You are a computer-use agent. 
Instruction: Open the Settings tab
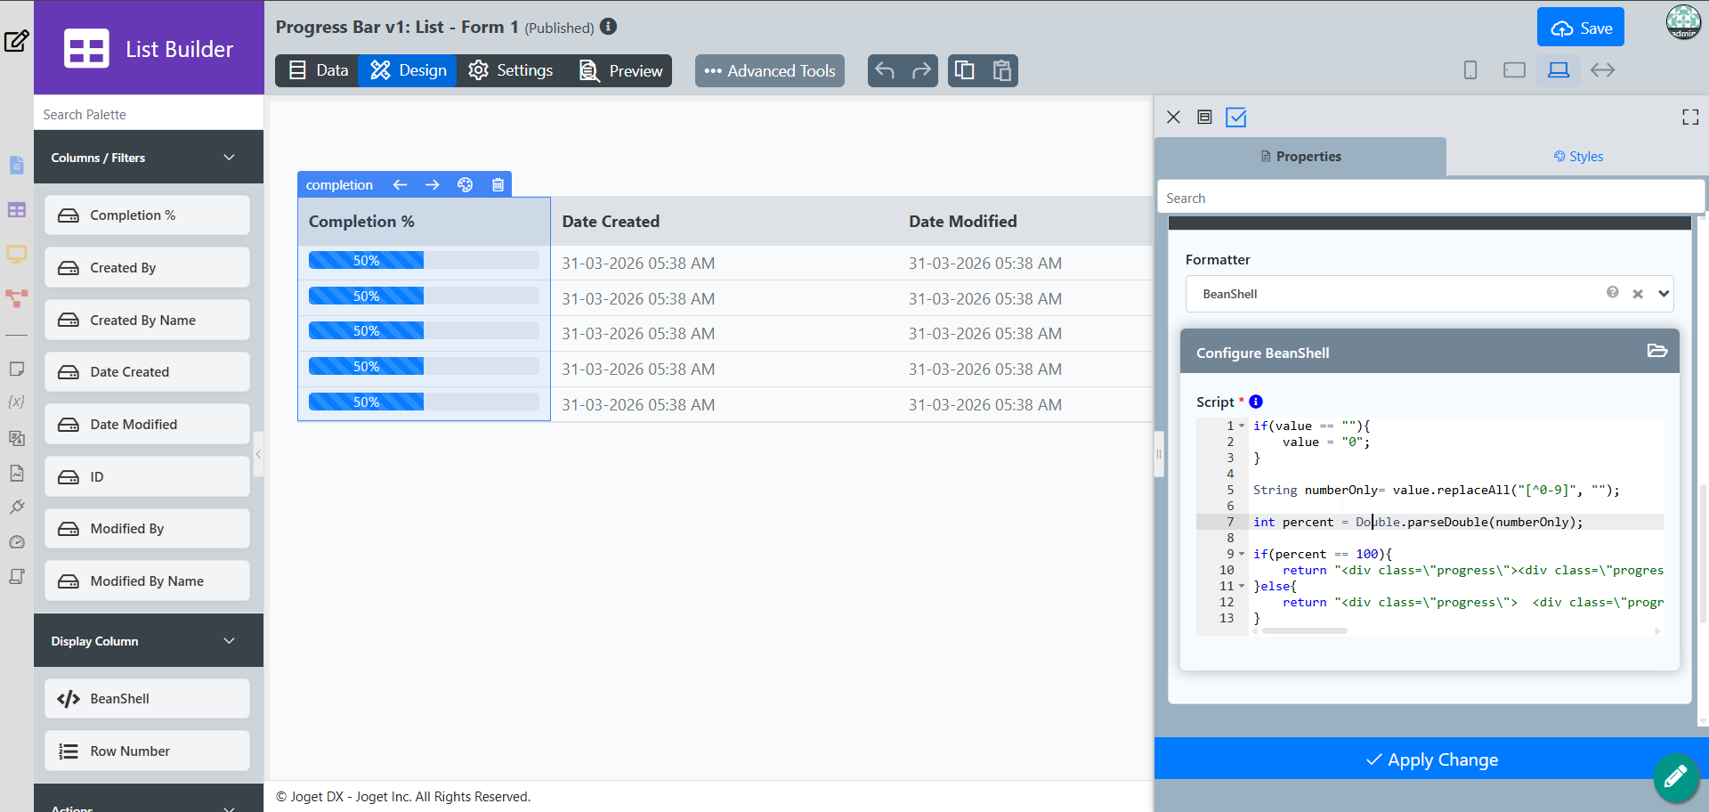[511, 70]
